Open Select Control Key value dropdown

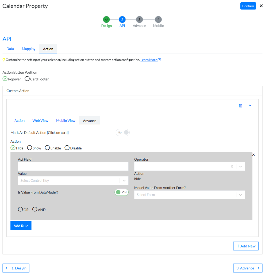point(73,180)
